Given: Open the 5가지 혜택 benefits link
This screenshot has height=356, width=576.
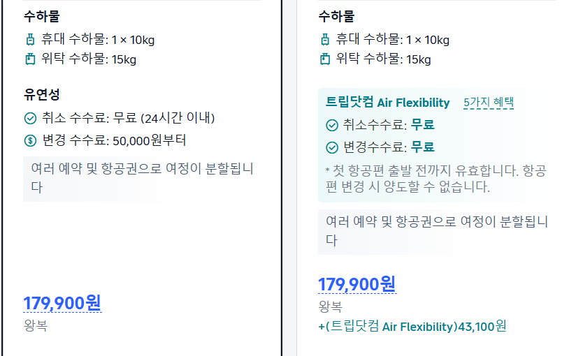Looking at the screenshot, I should tap(489, 103).
